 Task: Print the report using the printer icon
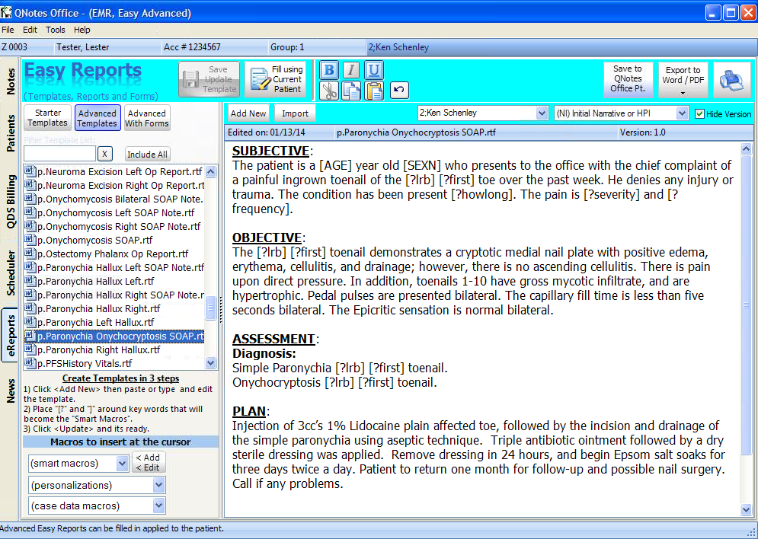tap(731, 79)
